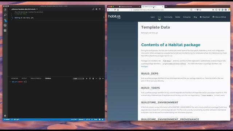Close the _reference-template-data editor tab
This screenshot has height=131, width=233.
point(37,9)
